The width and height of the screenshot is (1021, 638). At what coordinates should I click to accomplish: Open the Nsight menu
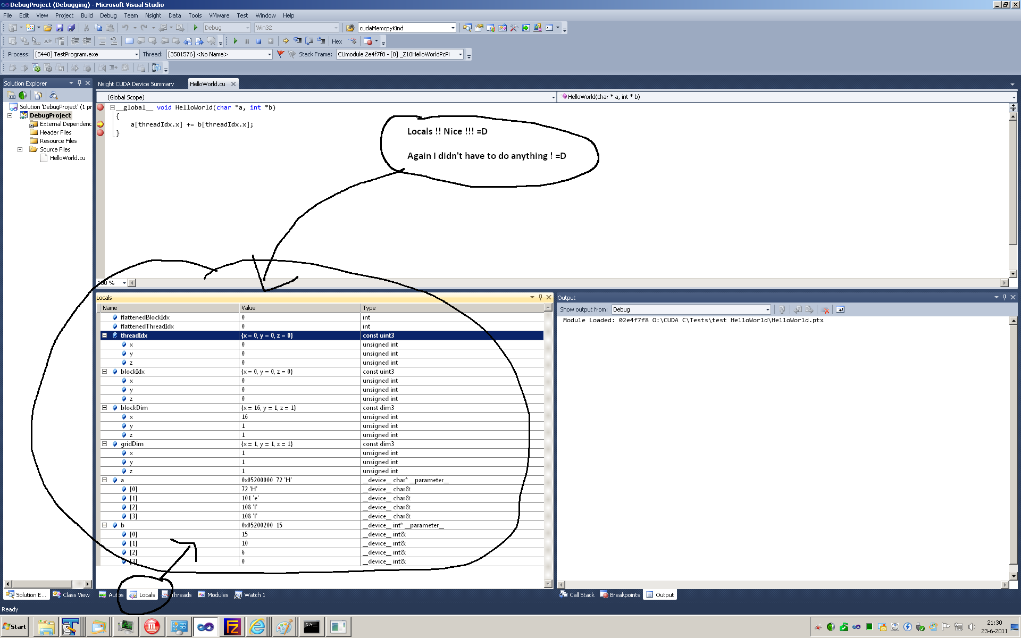pyautogui.click(x=153, y=15)
